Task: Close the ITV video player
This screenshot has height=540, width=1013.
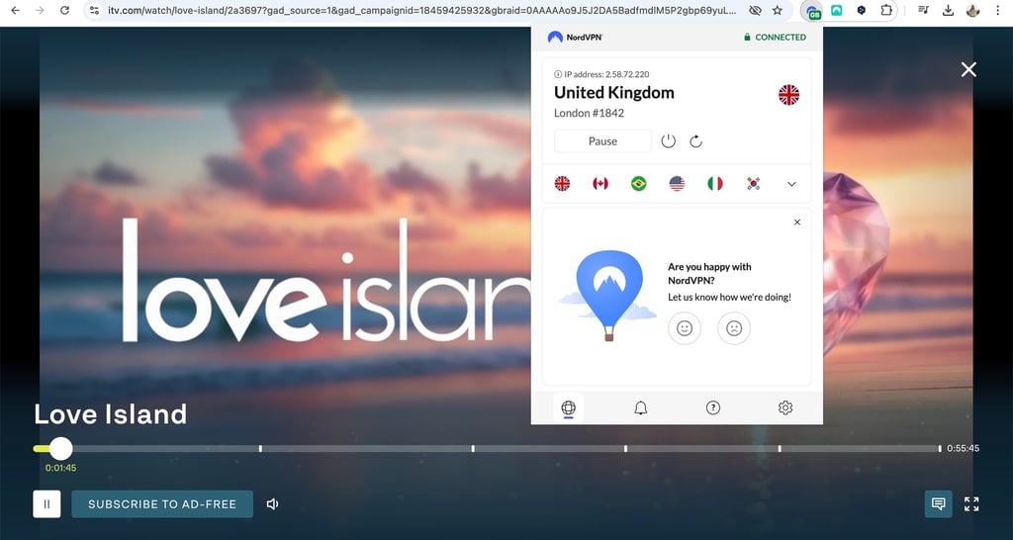Action: coord(968,70)
